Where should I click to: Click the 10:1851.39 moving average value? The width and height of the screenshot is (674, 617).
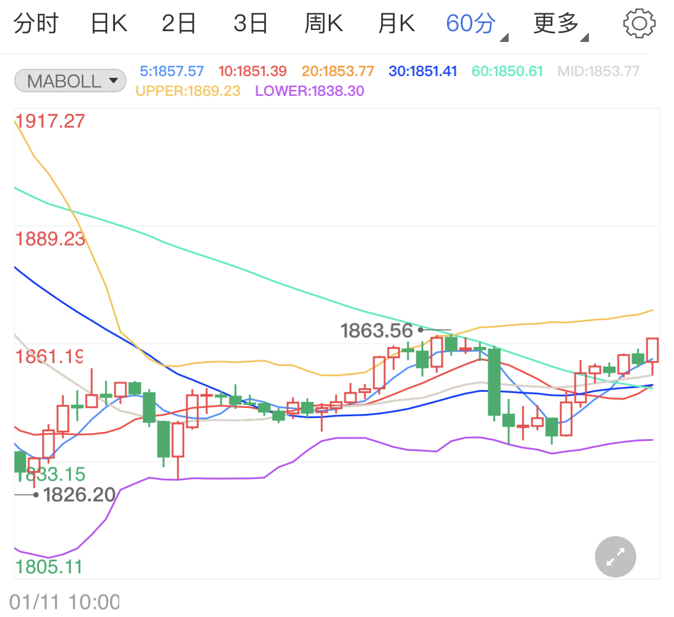click(x=252, y=71)
